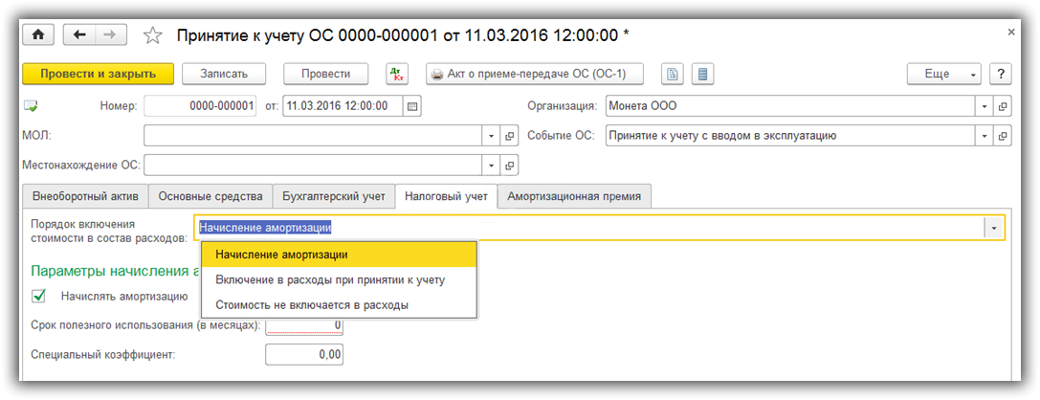
Task: Click the document report icon in toolbar
Action: click(x=674, y=74)
